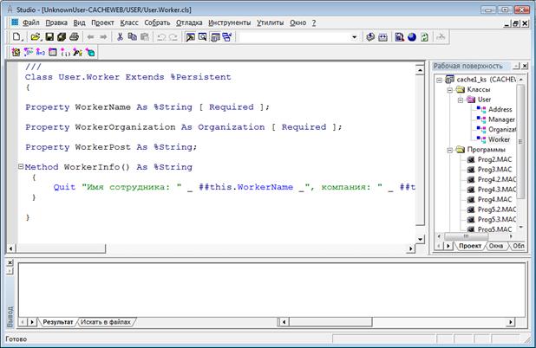This screenshot has width=536, height=348.
Task: Click the output pane horizontal scrollbar thumb
Action: (x=330, y=322)
